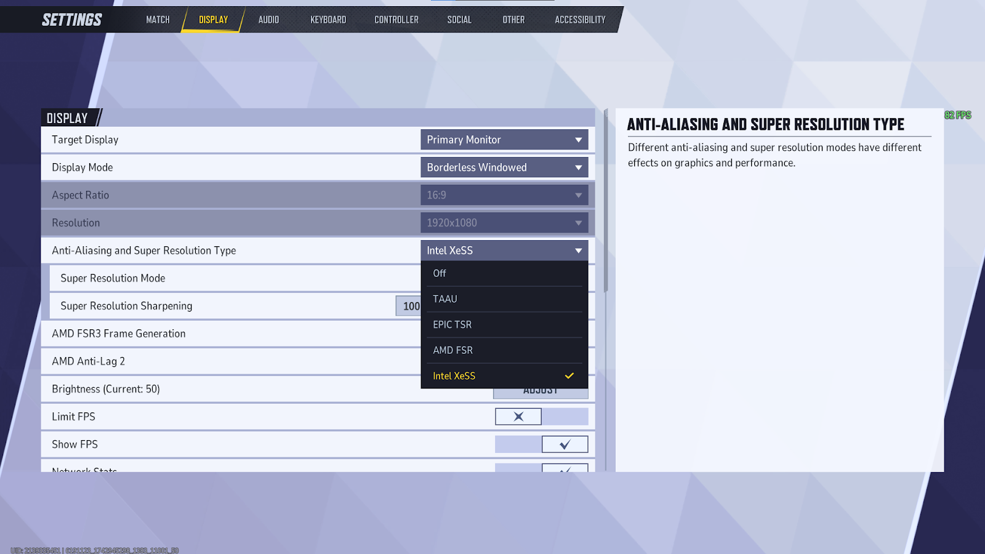This screenshot has width=985, height=554.
Task: Expand the Target Display dropdown
Action: 504,140
